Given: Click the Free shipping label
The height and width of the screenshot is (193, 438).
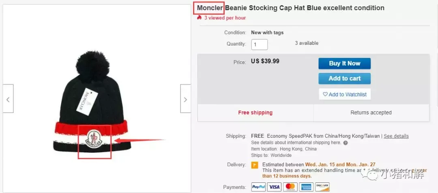Looking at the screenshot, I should click(x=255, y=113).
